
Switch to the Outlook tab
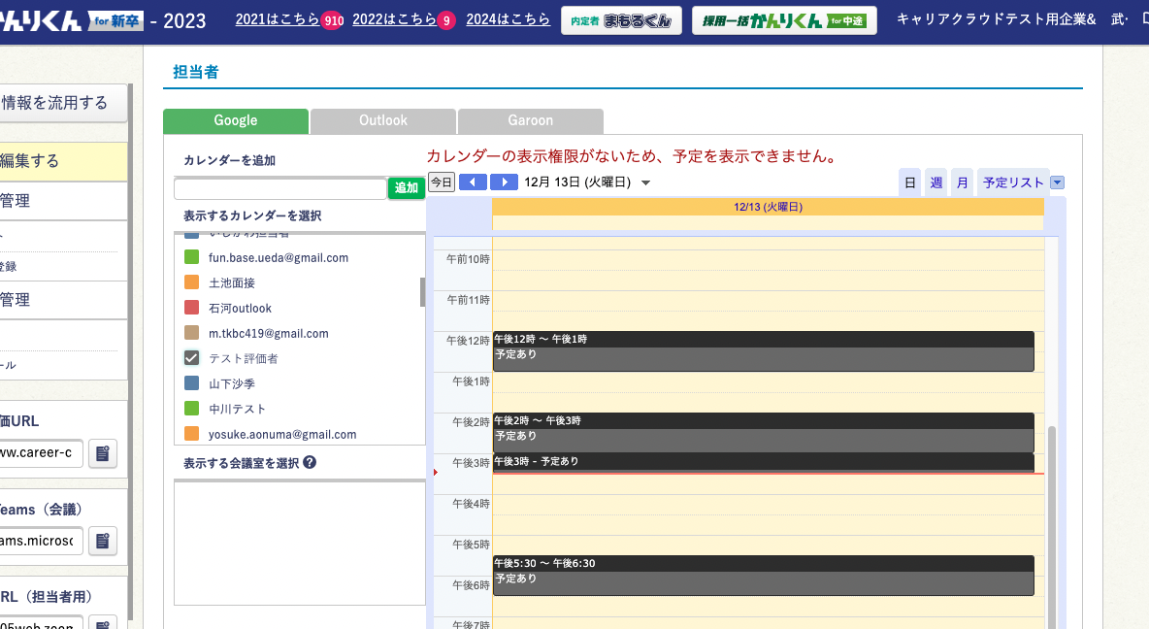(383, 121)
